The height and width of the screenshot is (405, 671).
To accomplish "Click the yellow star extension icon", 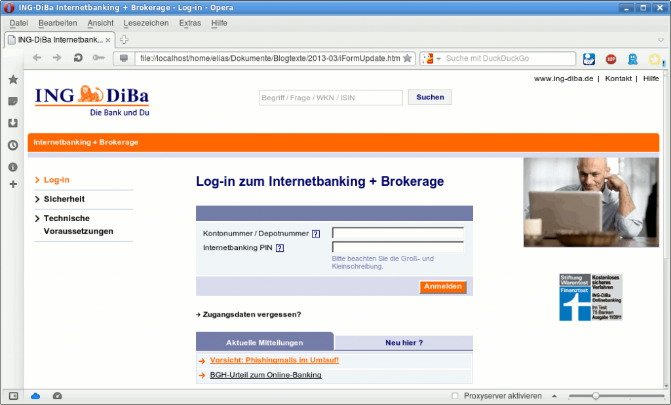I will point(655,60).
